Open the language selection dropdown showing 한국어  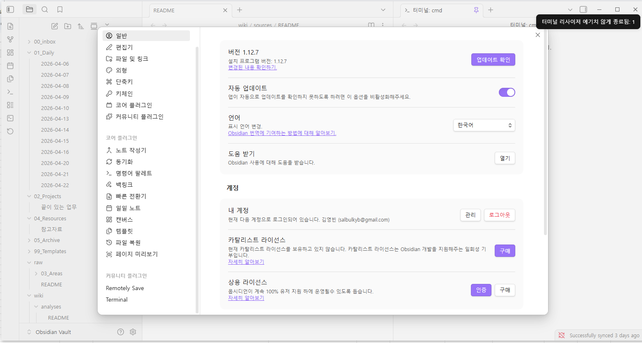484,125
